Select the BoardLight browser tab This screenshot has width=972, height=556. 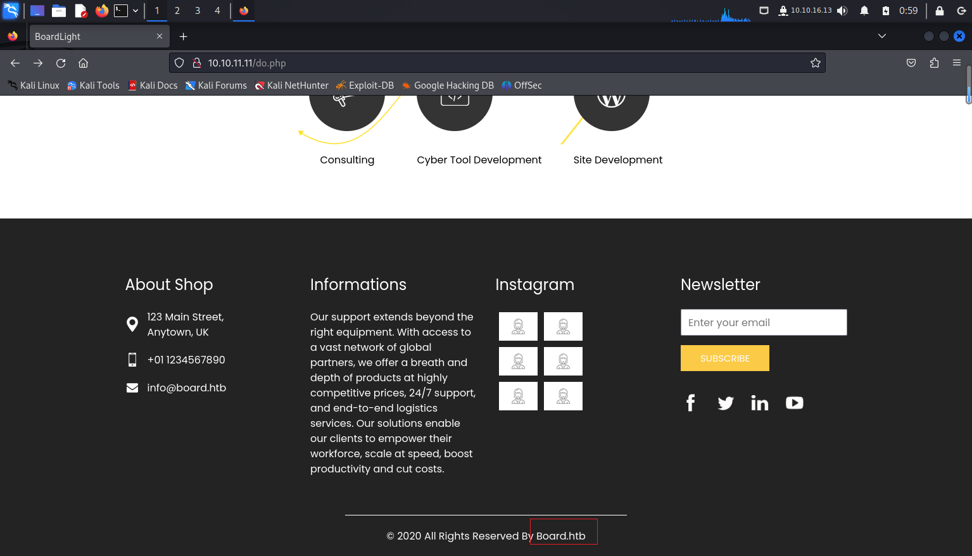(99, 36)
